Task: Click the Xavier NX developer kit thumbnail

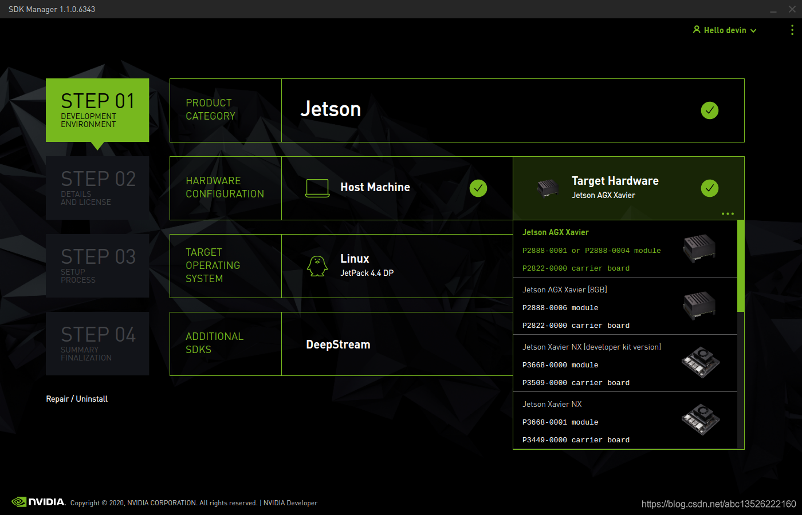Action: click(701, 363)
